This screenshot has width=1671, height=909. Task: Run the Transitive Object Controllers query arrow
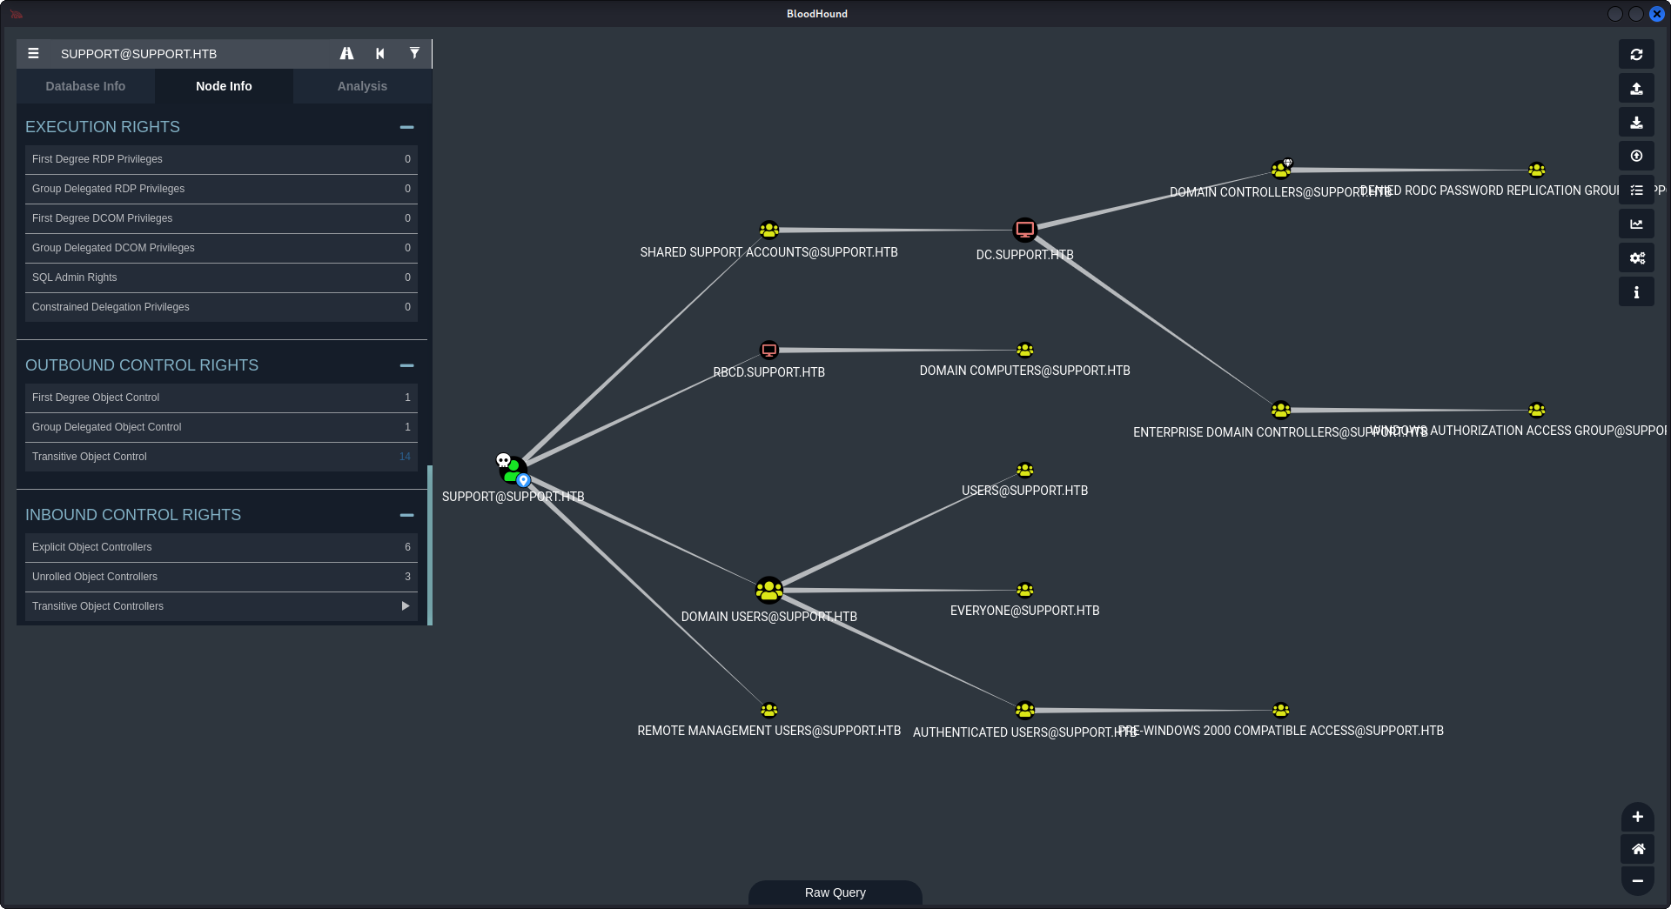tap(406, 606)
